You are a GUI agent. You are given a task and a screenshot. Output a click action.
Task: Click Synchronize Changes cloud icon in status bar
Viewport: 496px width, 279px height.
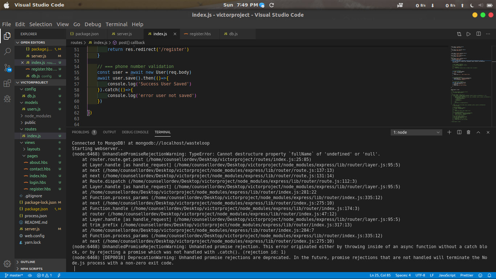[x=30, y=275]
